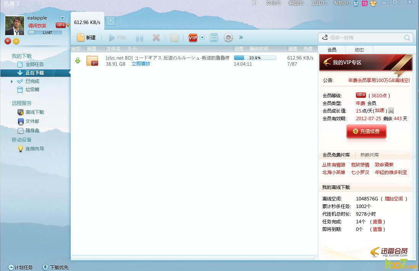The width and height of the screenshot is (419, 271).
Task: Click the list view layout icon
Action: (x=214, y=37)
